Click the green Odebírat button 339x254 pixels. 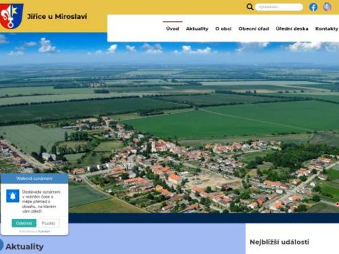[x=24, y=224]
